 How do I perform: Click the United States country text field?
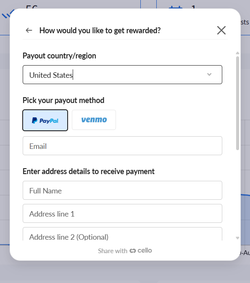(x=122, y=74)
